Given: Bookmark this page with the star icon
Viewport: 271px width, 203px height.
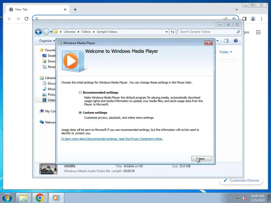Looking at the screenshot, I should [234, 19].
